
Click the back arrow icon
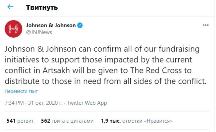[x=10, y=7]
